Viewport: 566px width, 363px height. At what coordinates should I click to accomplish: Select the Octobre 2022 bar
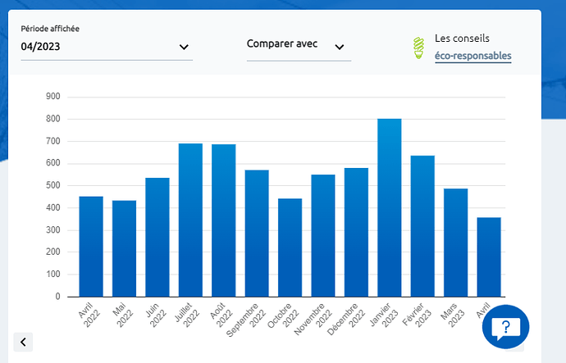pos(290,247)
